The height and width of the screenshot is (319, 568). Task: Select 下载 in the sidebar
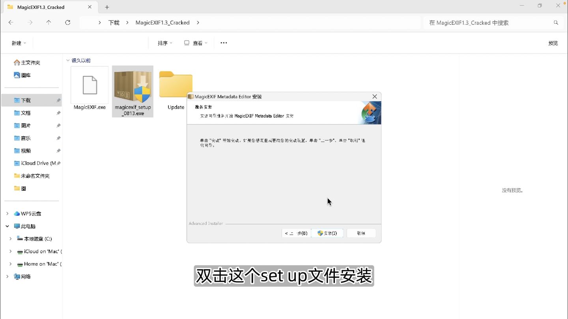32,100
